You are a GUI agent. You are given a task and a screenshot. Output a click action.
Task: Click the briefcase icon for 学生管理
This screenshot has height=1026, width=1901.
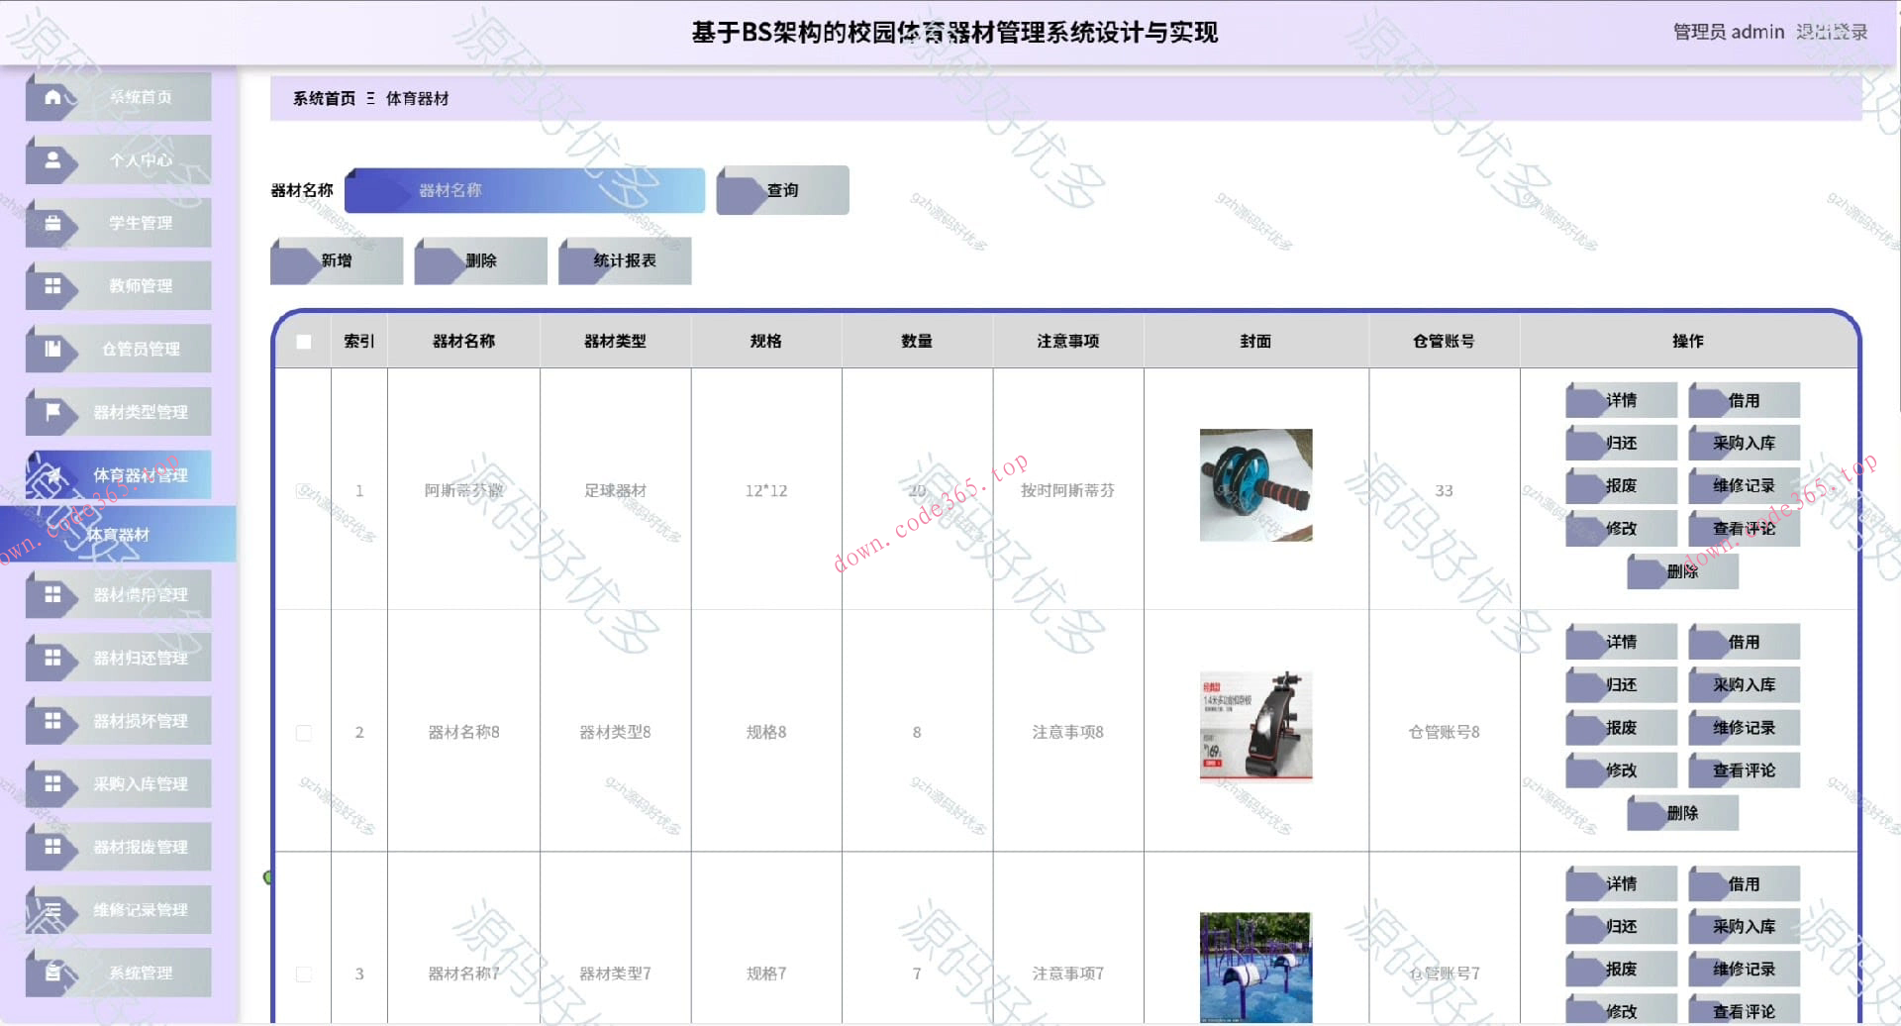[52, 223]
